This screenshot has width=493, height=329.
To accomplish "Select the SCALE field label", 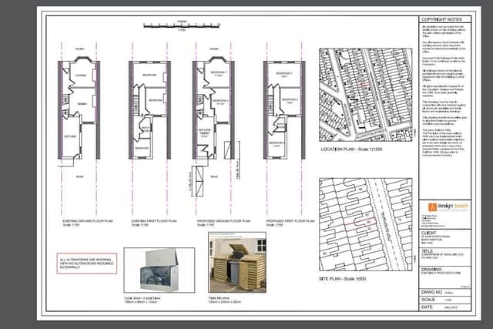I will tap(428, 300).
